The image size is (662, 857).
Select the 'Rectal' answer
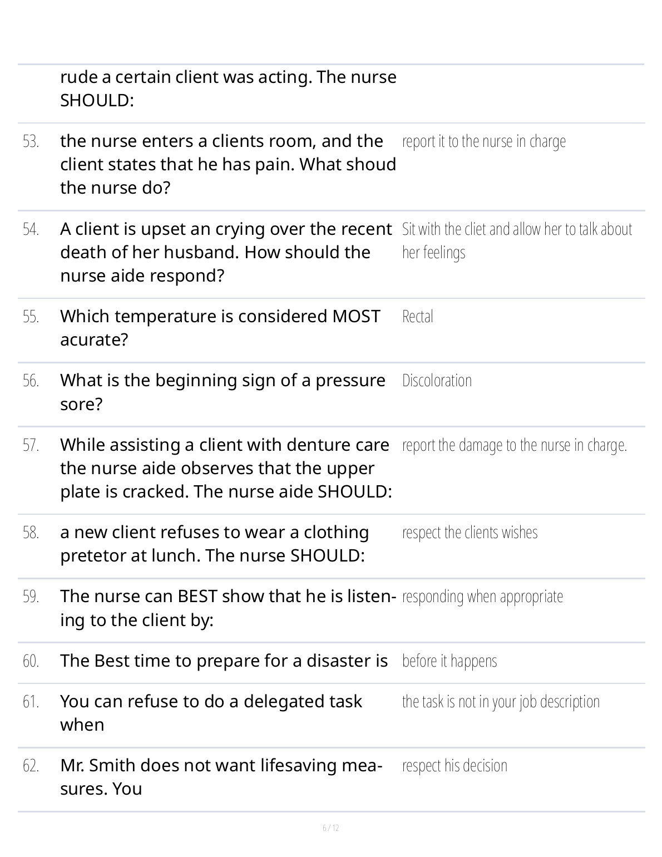(x=417, y=317)
